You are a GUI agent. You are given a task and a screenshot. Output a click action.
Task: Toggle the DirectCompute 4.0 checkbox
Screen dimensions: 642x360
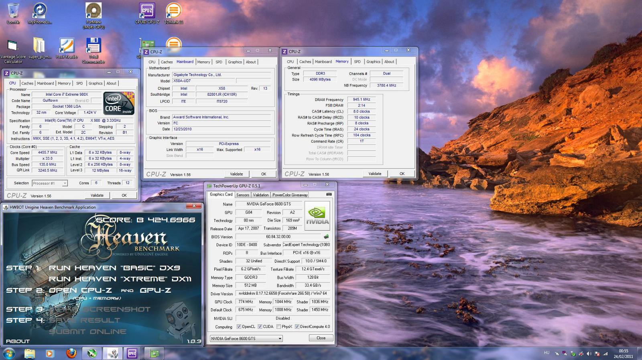(297, 327)
